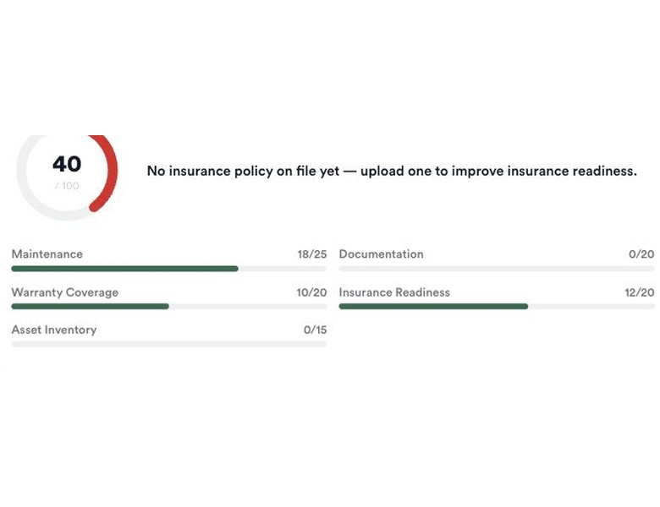Select the Asset Inventory label
The image size is (660, 507).
54,330
